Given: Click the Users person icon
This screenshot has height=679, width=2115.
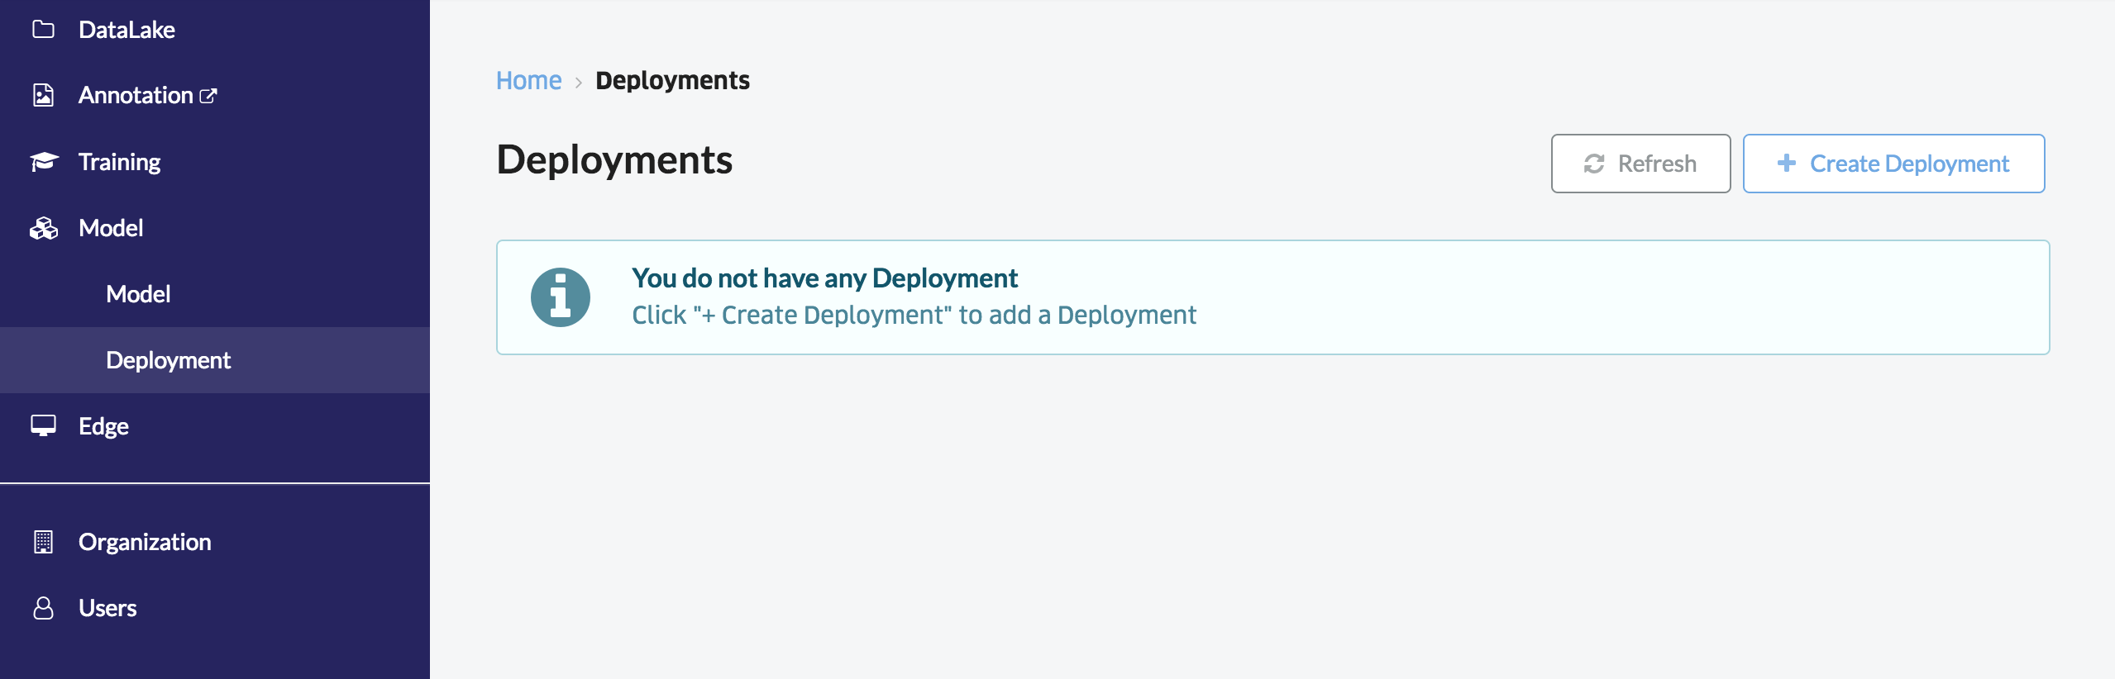Looking at the screenshot, I should (x=43, y=608).
